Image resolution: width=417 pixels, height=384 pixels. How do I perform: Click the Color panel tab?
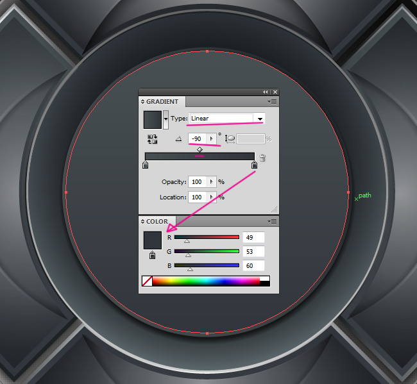point(157,221)
